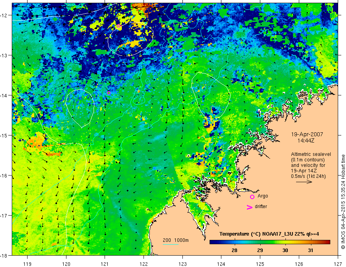Click latitude axis label -13

(x=4, y=55)
